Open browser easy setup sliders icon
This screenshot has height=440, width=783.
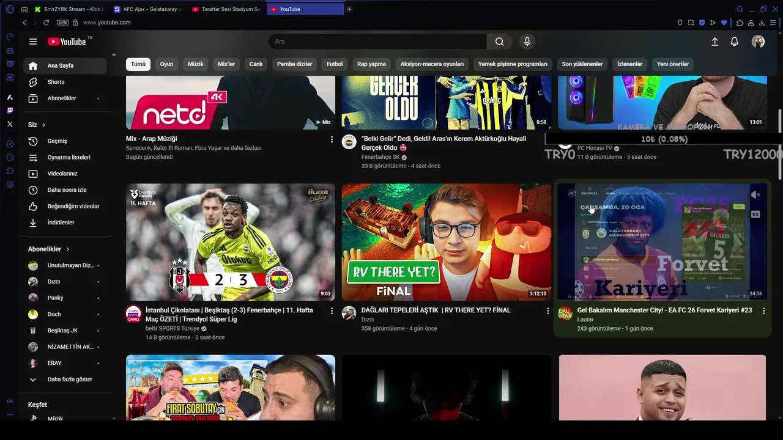(x=773, y=23)
